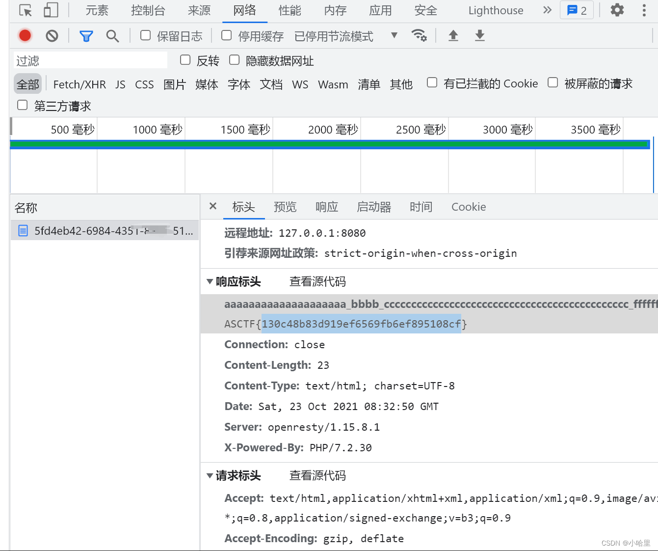Open 时间 detail tab

pos(421,207)
